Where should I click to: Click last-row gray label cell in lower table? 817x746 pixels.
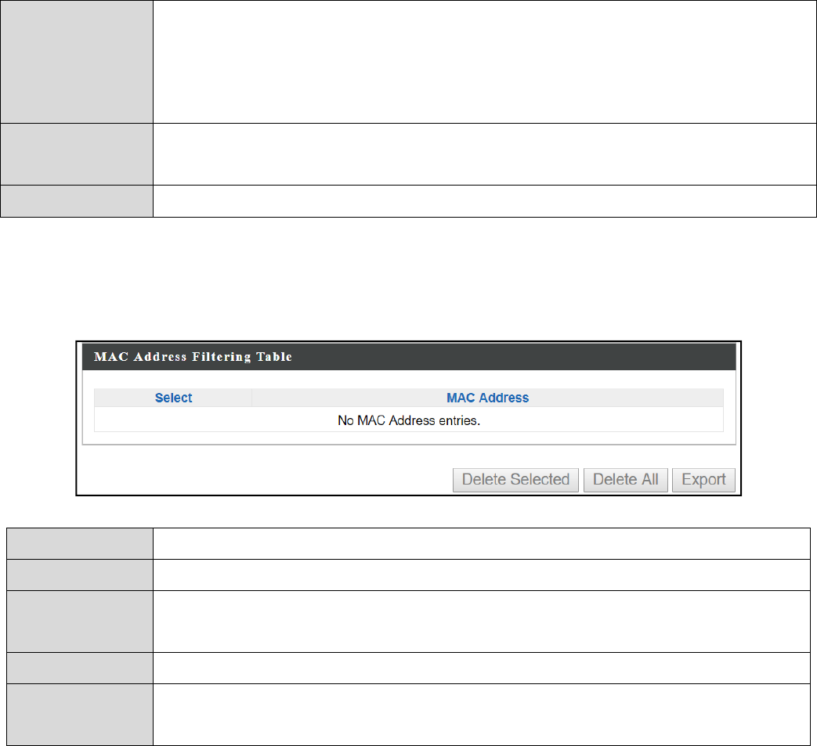(x=80, y=715)
